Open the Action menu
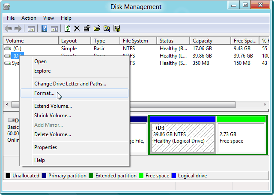 [29, 18]
